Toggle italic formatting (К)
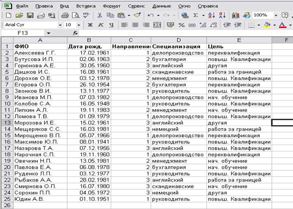 tap(100, 25)
